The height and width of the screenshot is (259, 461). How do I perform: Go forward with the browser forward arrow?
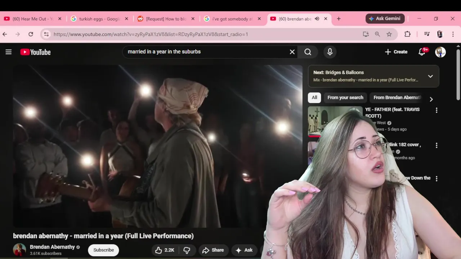(x=18, y=34)
